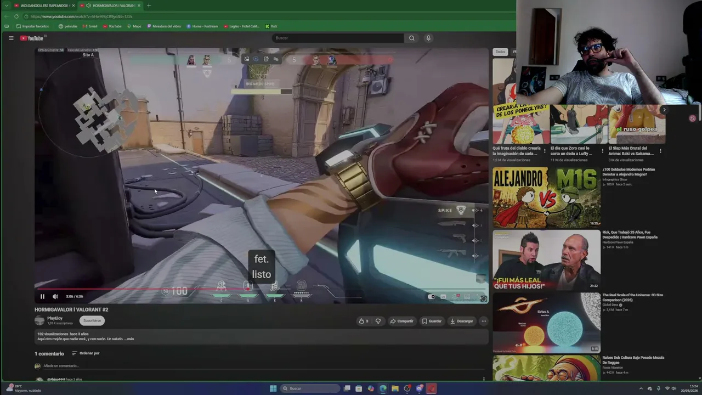Open the Importar favoritos bookmark
702x395 pixels.
pyautogui.click(x=32, y=26)
